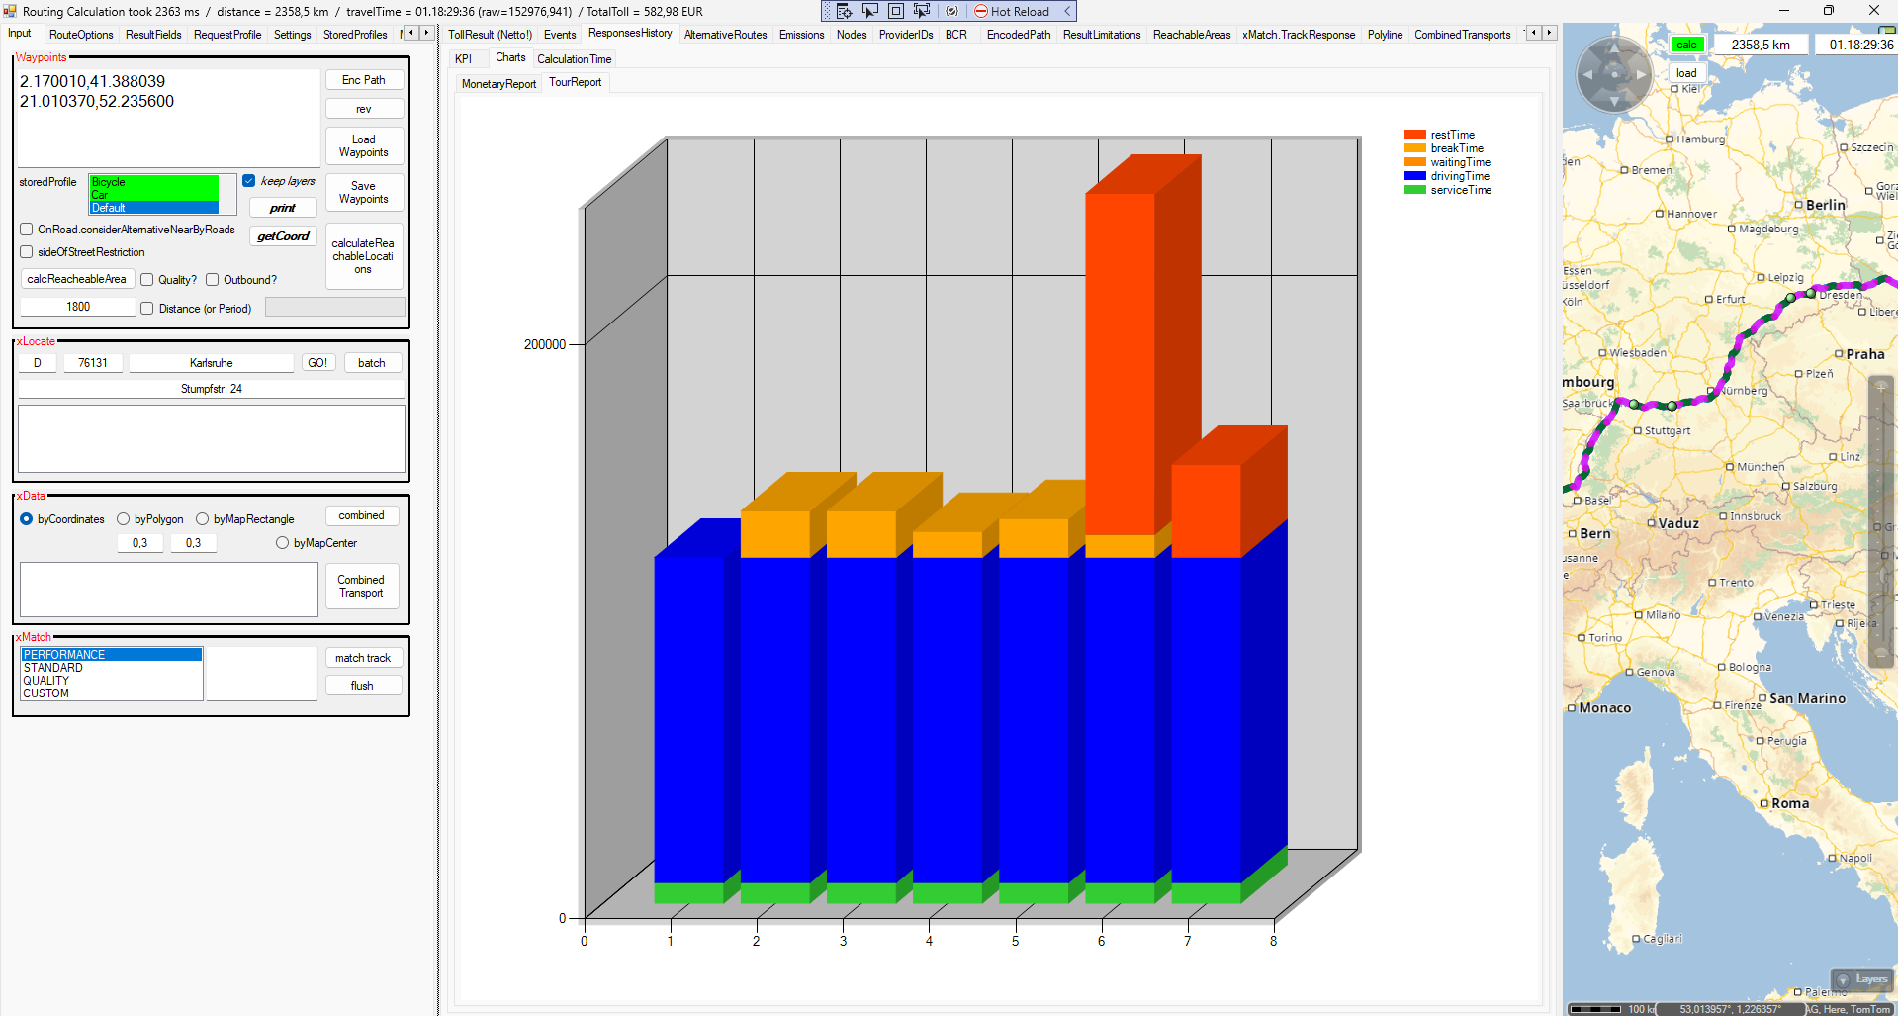Click the restTime legend color swatch

(1414, 135)
